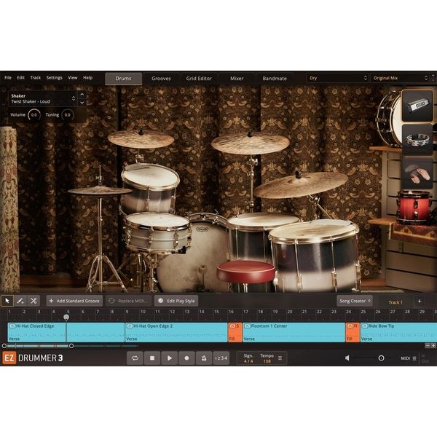
Task: Select the shaker percussion thumbnail
Action: [417, 106]
